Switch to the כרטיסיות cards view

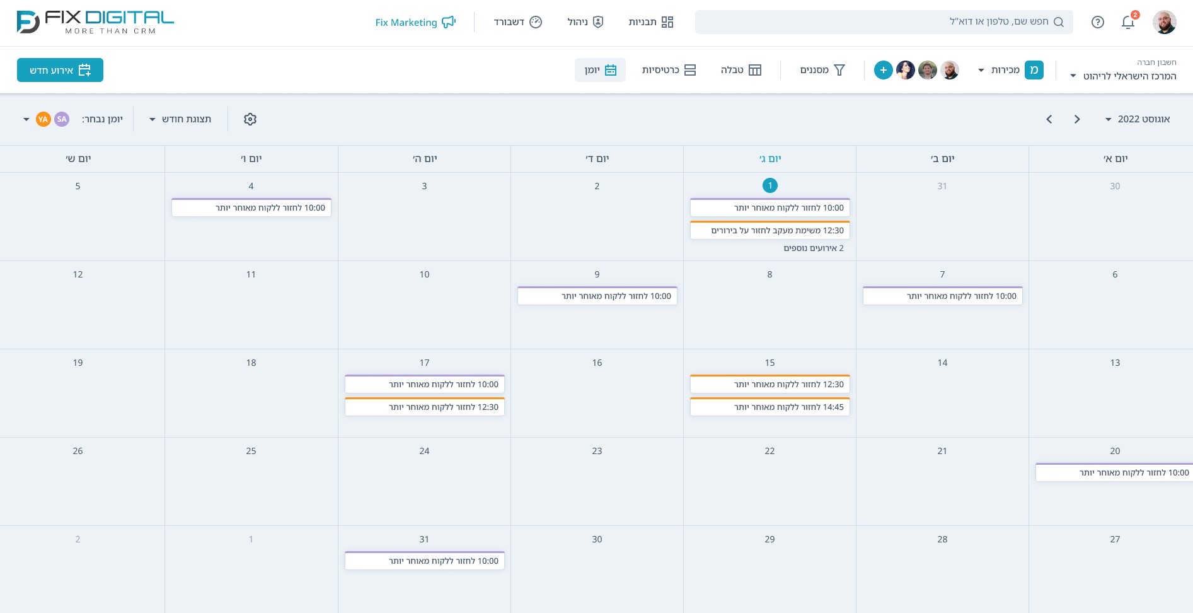click(669, 70)
